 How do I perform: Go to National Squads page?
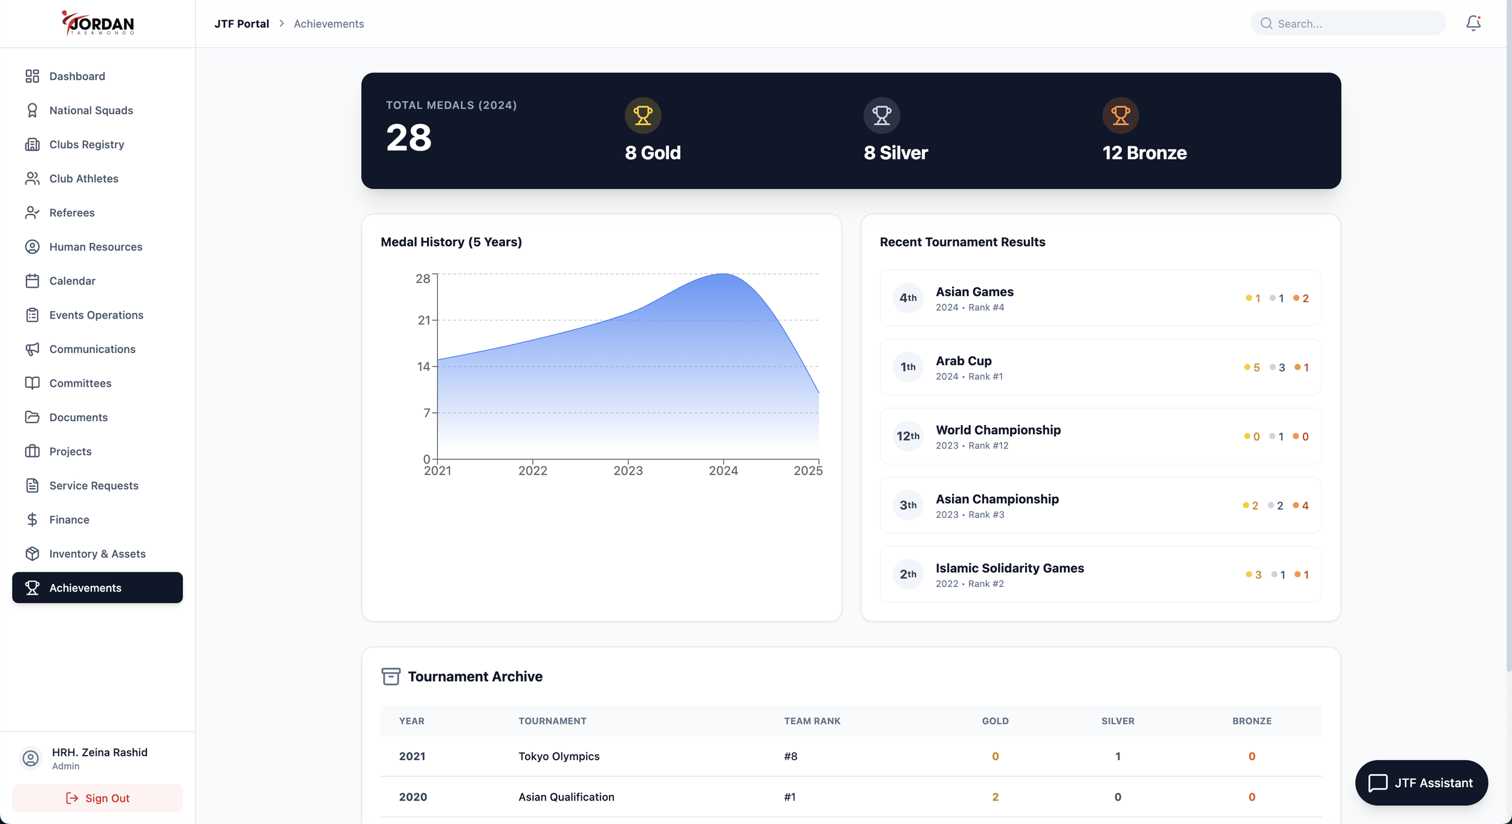pyautogui.click(x=91, y=110)
